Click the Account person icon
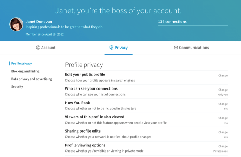The height and width of the screenshot is (157, 241). [x=38, y=48]
